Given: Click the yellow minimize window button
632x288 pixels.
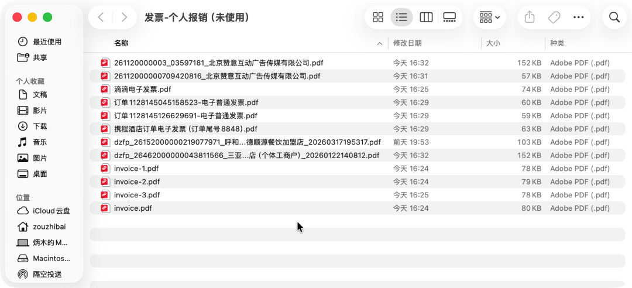Looking at the screenshot, I should [x=32, y=17].
